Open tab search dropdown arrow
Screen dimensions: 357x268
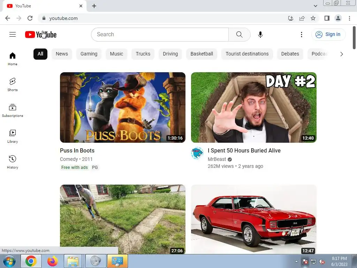(x=315, y=6)
